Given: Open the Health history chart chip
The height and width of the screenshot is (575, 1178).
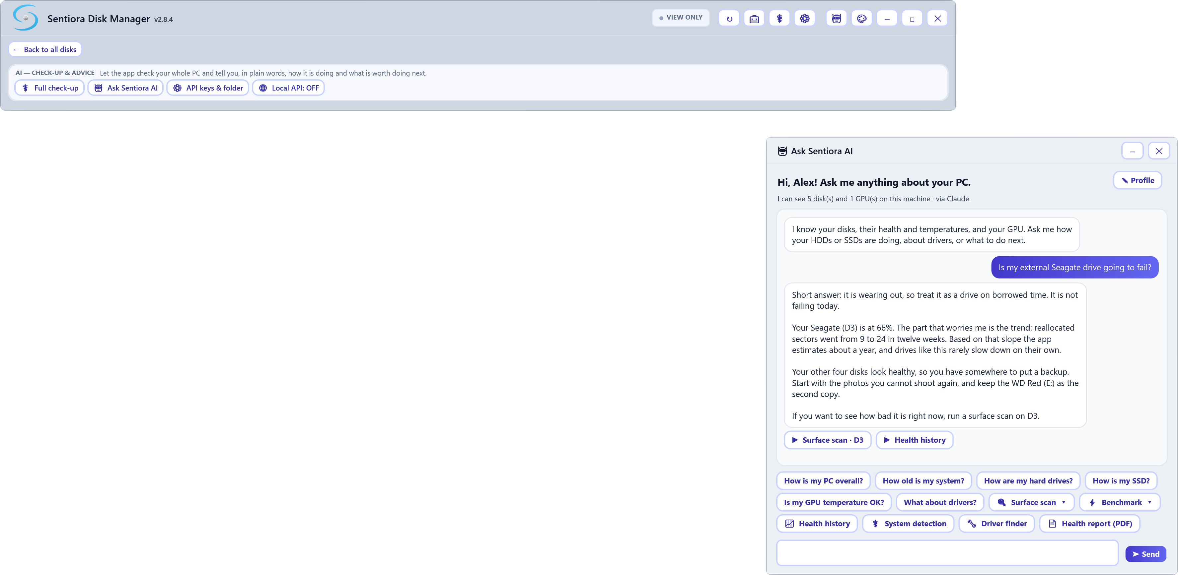Looking at the screenshot, I should 817,523.
